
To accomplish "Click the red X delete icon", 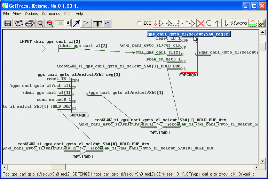I will [201, 23].
